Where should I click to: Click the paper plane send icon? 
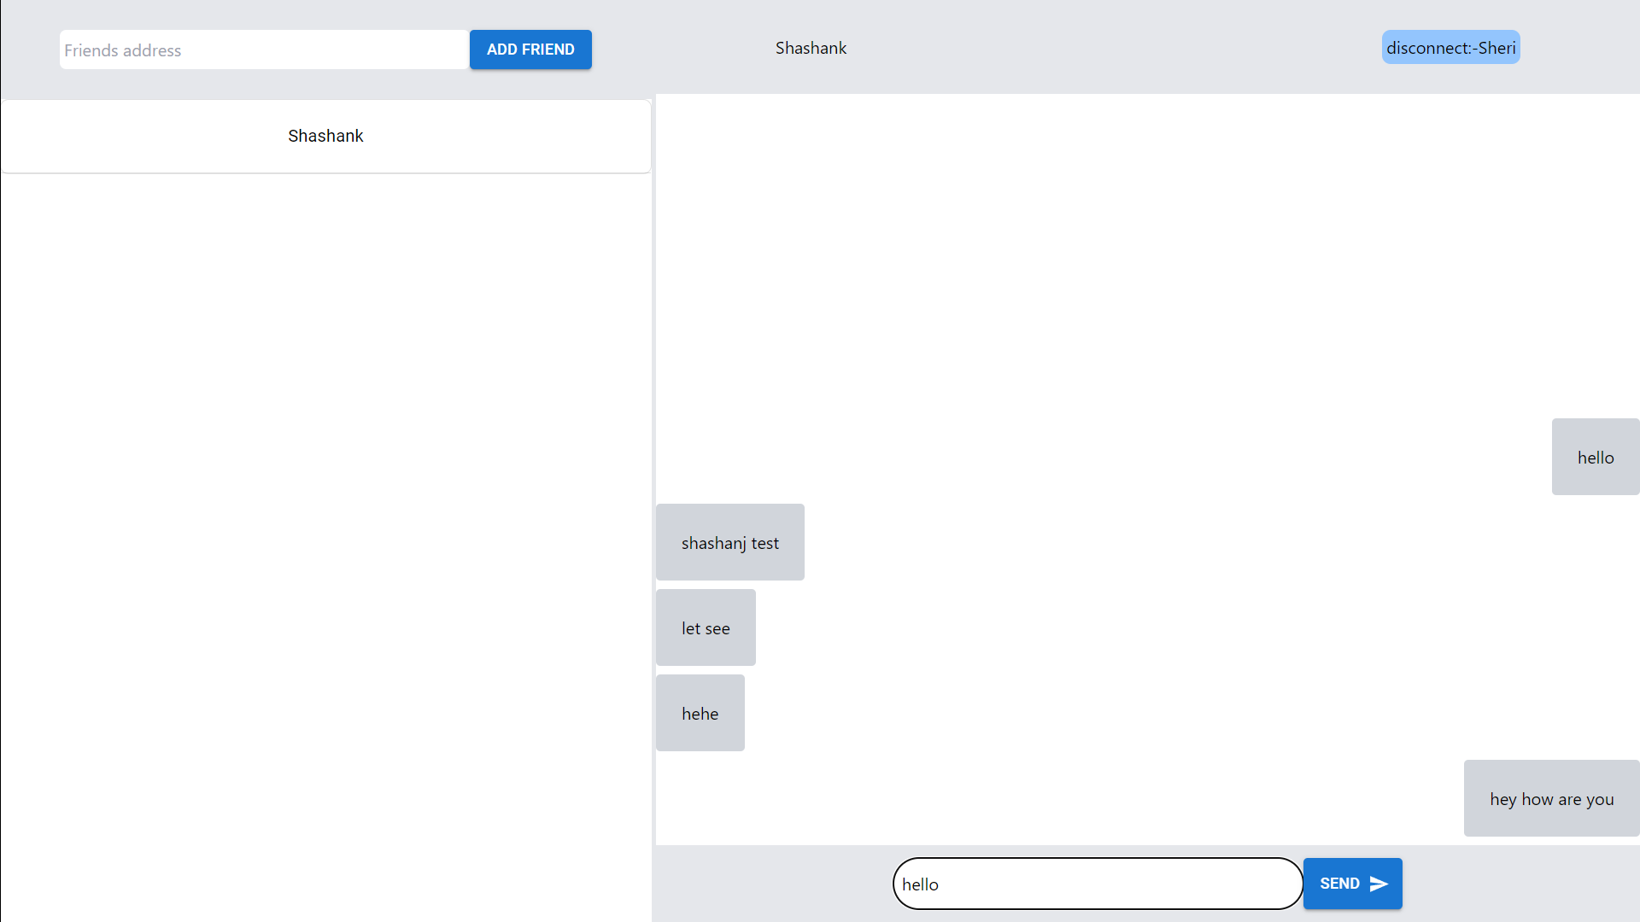click(1379, 884)
